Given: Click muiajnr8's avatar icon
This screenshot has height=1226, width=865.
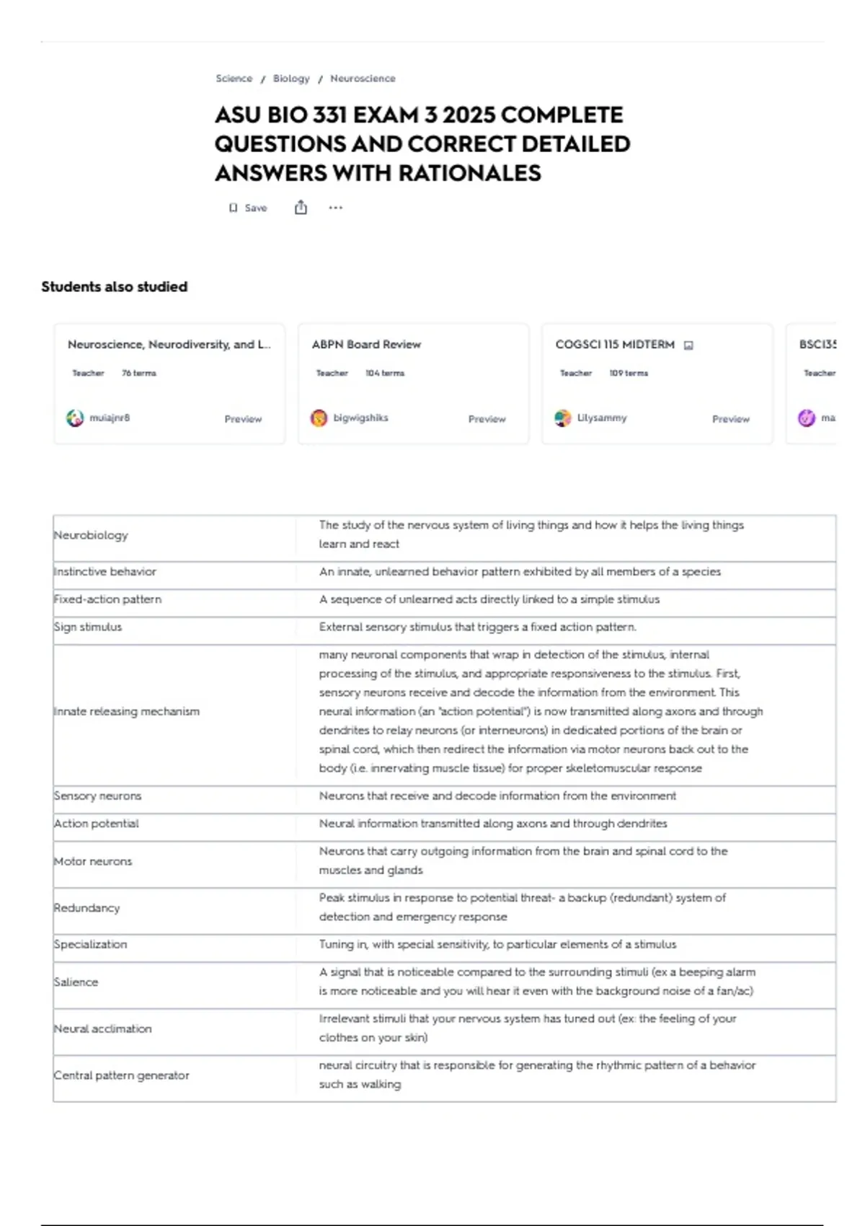Looking at the screenshot, I should click(75, 418).
